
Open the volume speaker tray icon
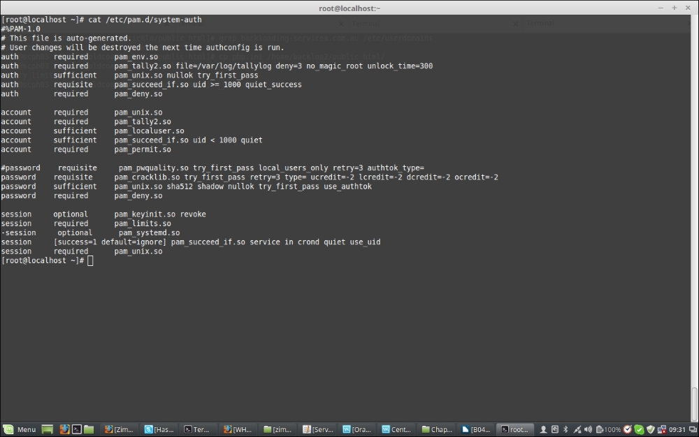[x=588, y=429]
